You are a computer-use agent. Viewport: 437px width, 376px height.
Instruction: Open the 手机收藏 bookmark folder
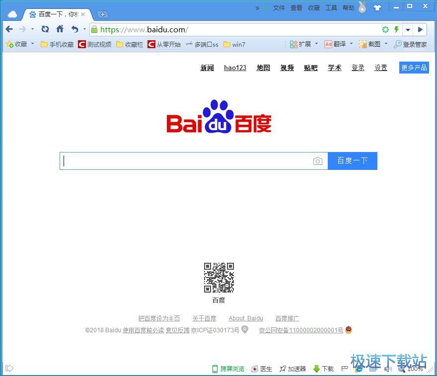(x=57, y=44)
